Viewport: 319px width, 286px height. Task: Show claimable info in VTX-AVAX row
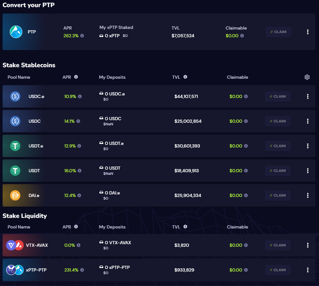[x=246, y=245]
